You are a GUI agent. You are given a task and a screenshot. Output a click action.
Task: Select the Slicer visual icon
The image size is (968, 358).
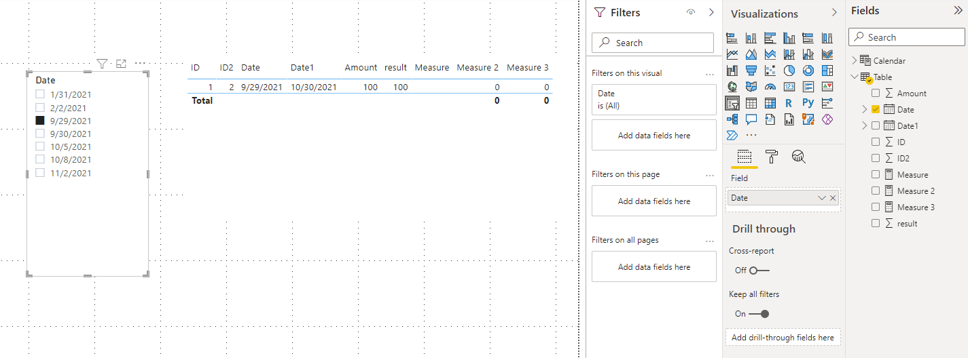[732, 103]
